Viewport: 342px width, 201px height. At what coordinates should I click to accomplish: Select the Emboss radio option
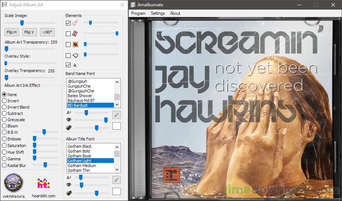tap(11, 139)
